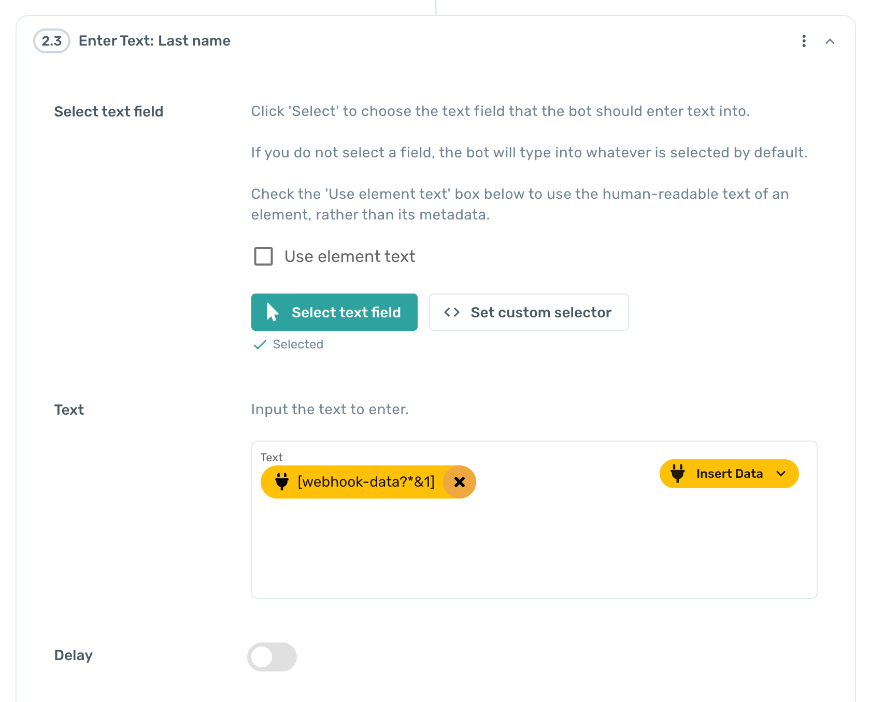Image resolution: width=884 pixels, height=702 pixels.
Task: Collapse the Enter Text step chevron
Action: tap(830, 41)
